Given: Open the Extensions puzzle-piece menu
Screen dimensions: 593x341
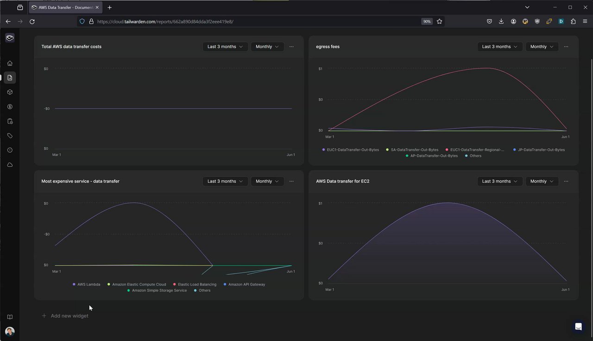Looking at the screenshot, I should 573,21.
